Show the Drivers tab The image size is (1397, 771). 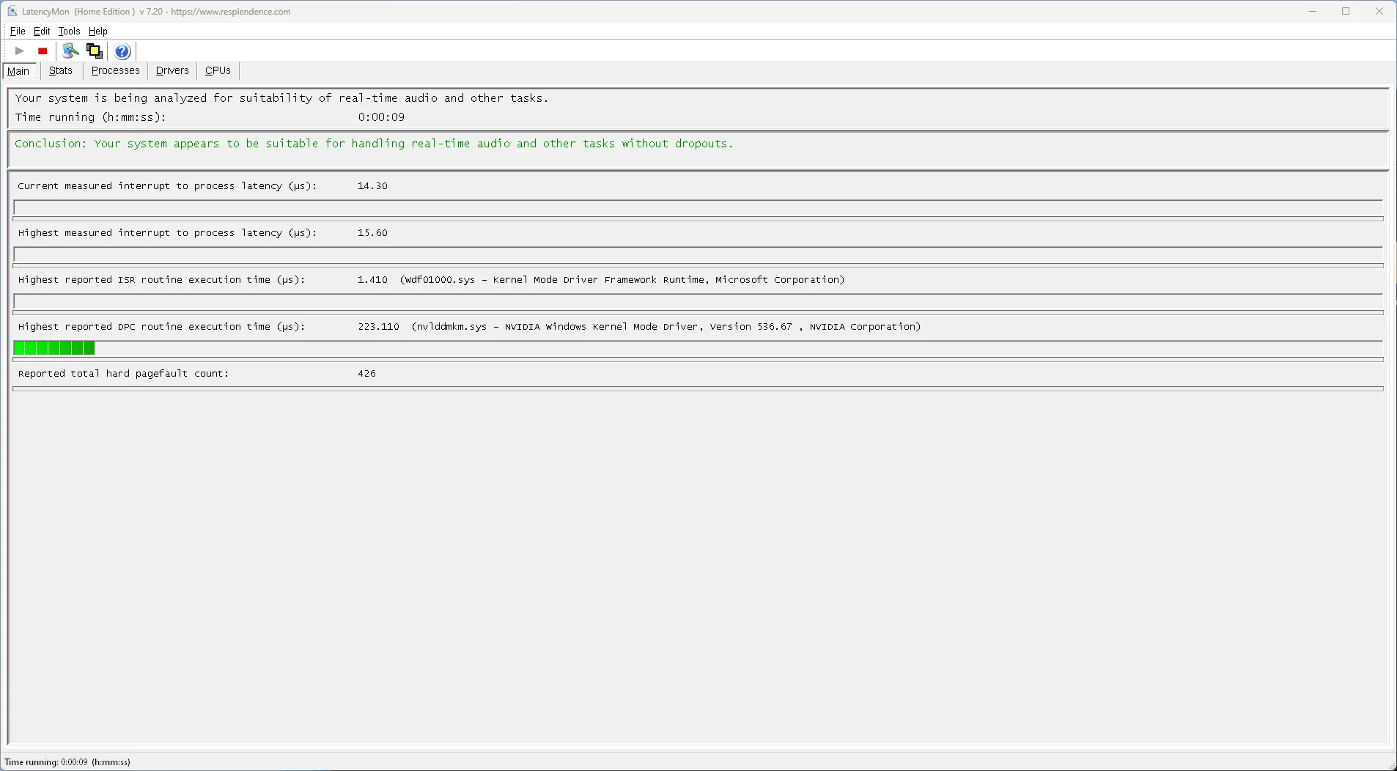172,70
